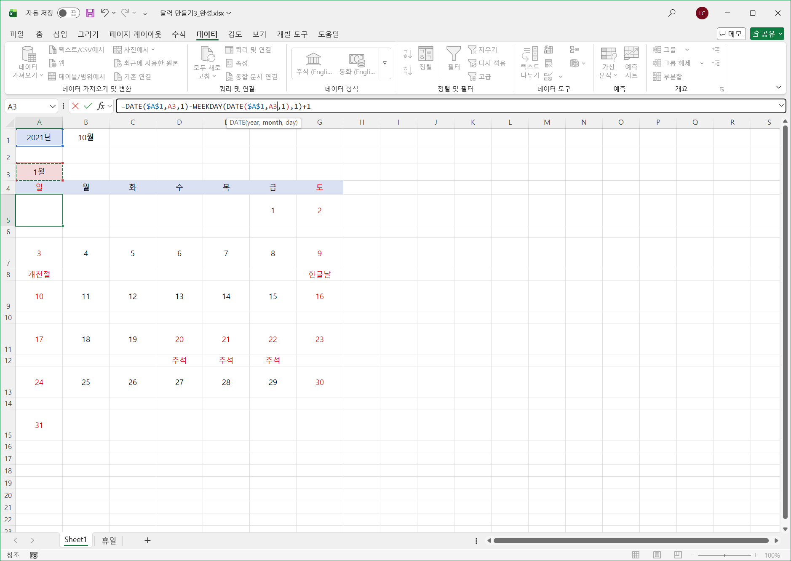This screenshot has width=791, height=561.
Task: Switch to Page Break Preview in status bar
Action: point(678,555)
